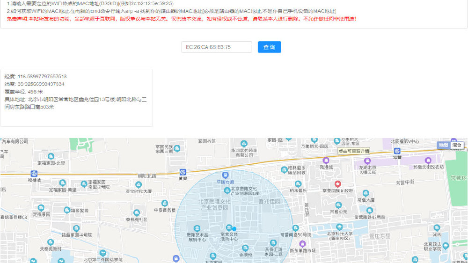Click 北辰福第V中心 label on map
Screen dimensions: 468x263
tap(404, 141)
